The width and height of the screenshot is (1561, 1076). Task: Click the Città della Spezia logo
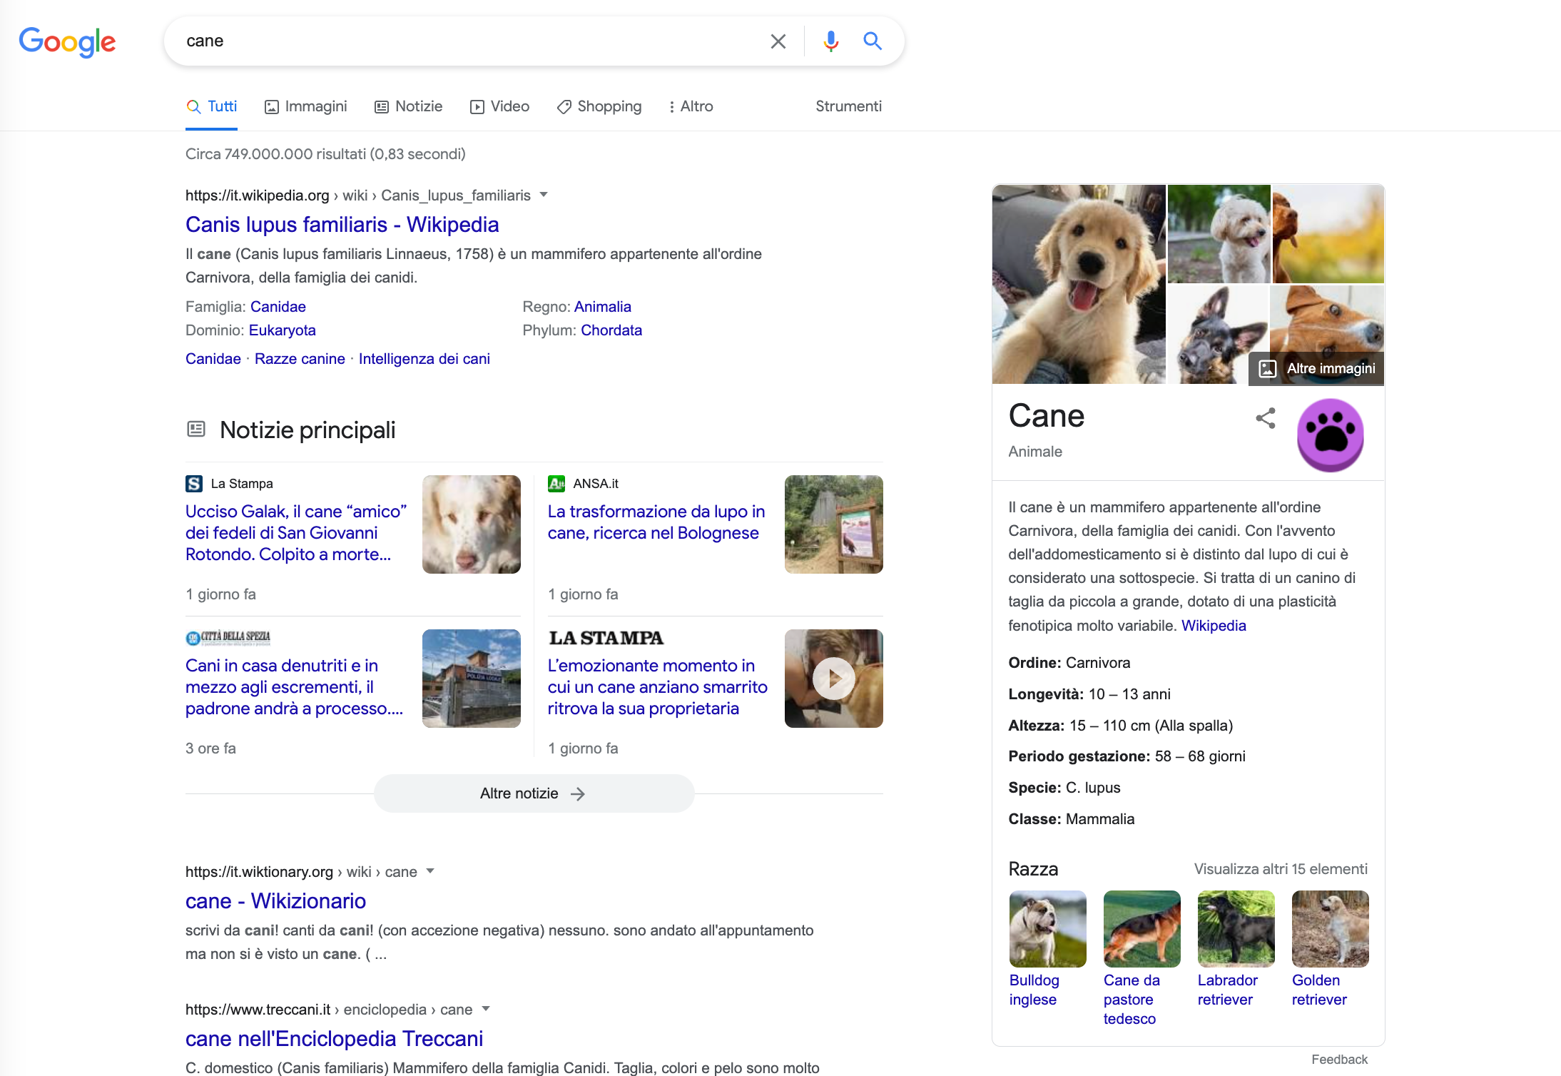pyautogui.click(x=228, y=637)
